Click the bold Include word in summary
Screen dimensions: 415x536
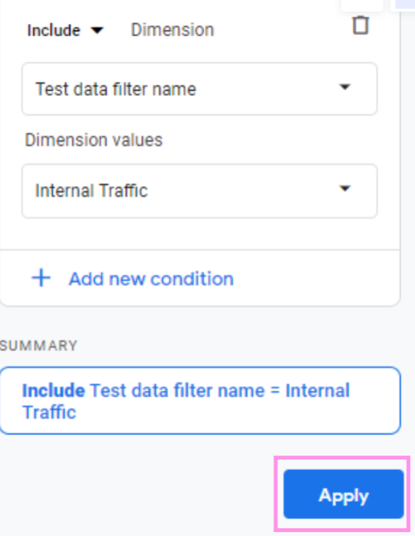click(x=54, y=391)
